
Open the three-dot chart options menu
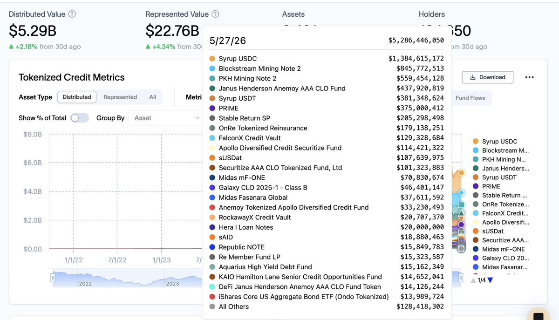point(529,77)
